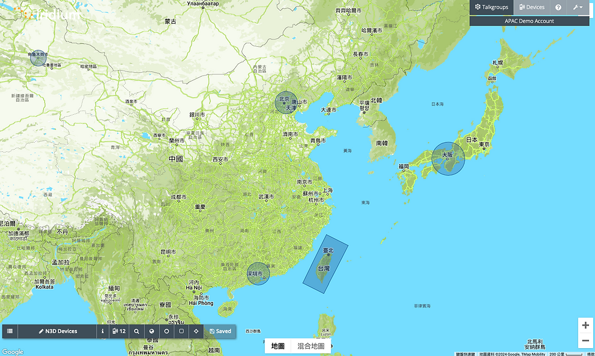
Task: Click the 重慶 city label
Action: tap(200, 207)
